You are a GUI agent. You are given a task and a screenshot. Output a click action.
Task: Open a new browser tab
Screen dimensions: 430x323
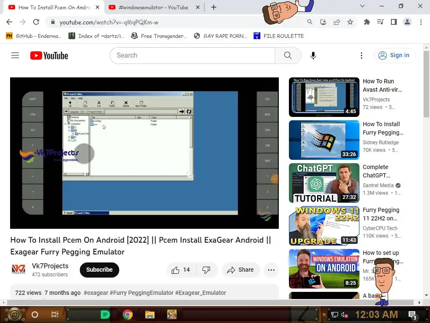point(214,8)
